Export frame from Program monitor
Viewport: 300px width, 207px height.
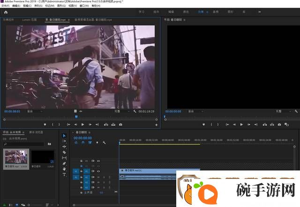[279, 125]
